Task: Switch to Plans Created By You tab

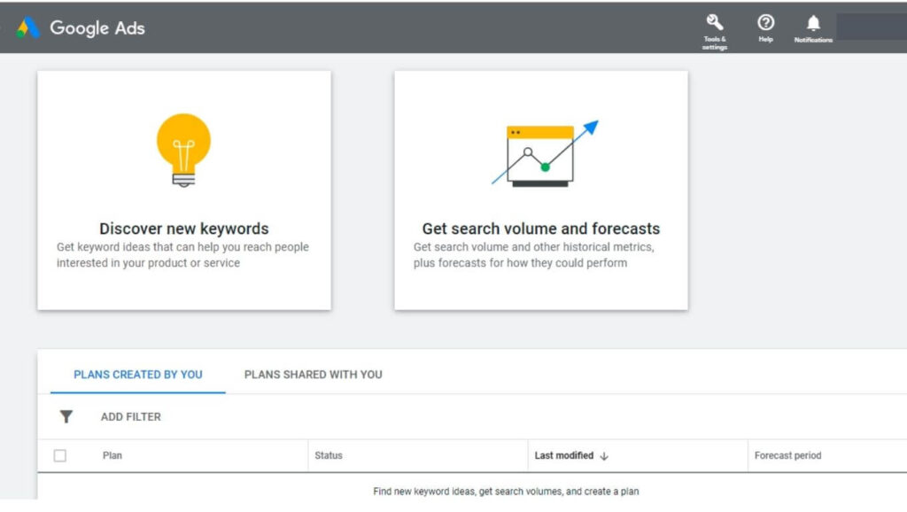Action: pyautogui.click(x=138, y=375)
